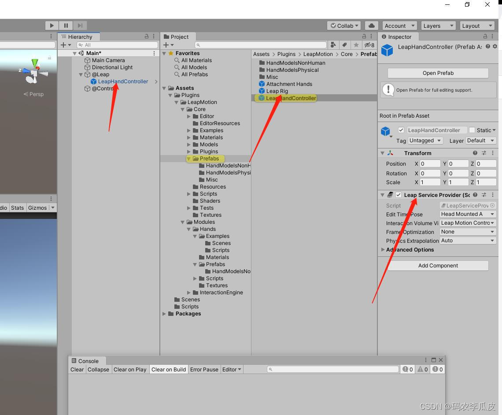Screen dimensions: 502x415
Task: Switch to the Console tab
Action: pyautogui.click(x=85, y=361)
